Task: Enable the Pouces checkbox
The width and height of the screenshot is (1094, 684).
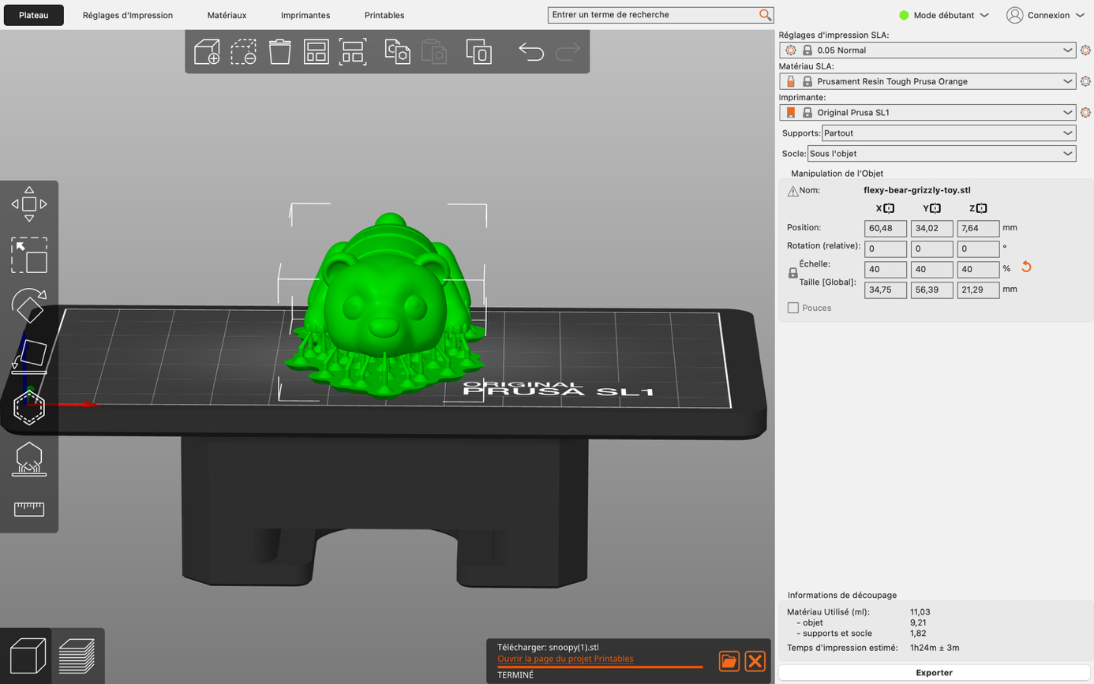Action: click(x=793, y=308)
